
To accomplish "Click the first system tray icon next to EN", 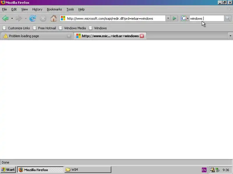I will click(212, 170).
